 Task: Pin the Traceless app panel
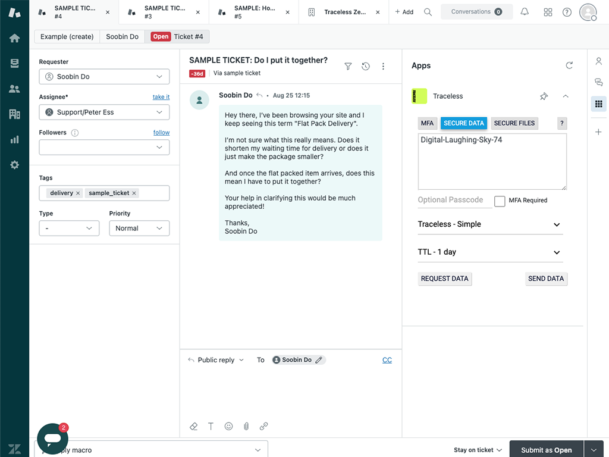[x=544, y=96]
